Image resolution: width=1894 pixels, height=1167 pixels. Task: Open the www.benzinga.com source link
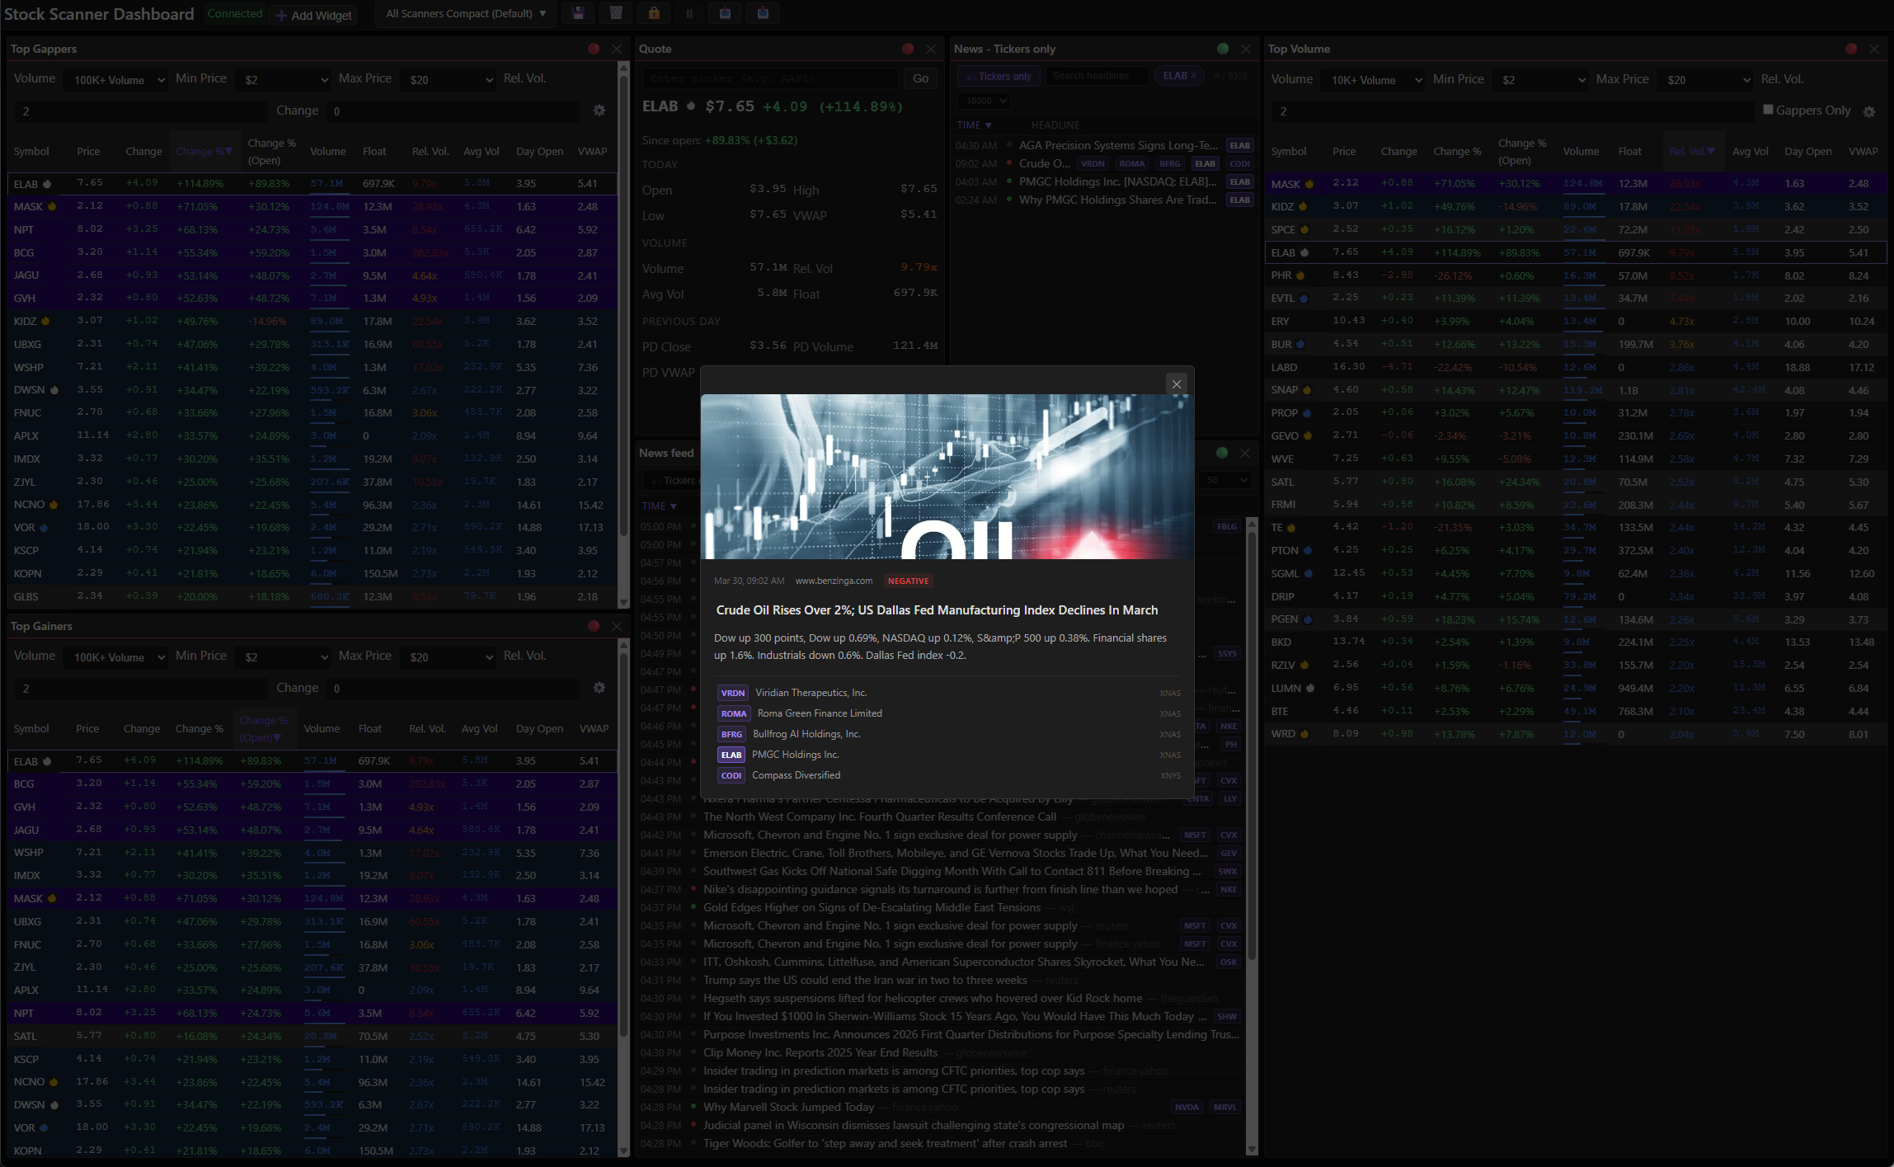pyautogui.click(x=834, y=581)
